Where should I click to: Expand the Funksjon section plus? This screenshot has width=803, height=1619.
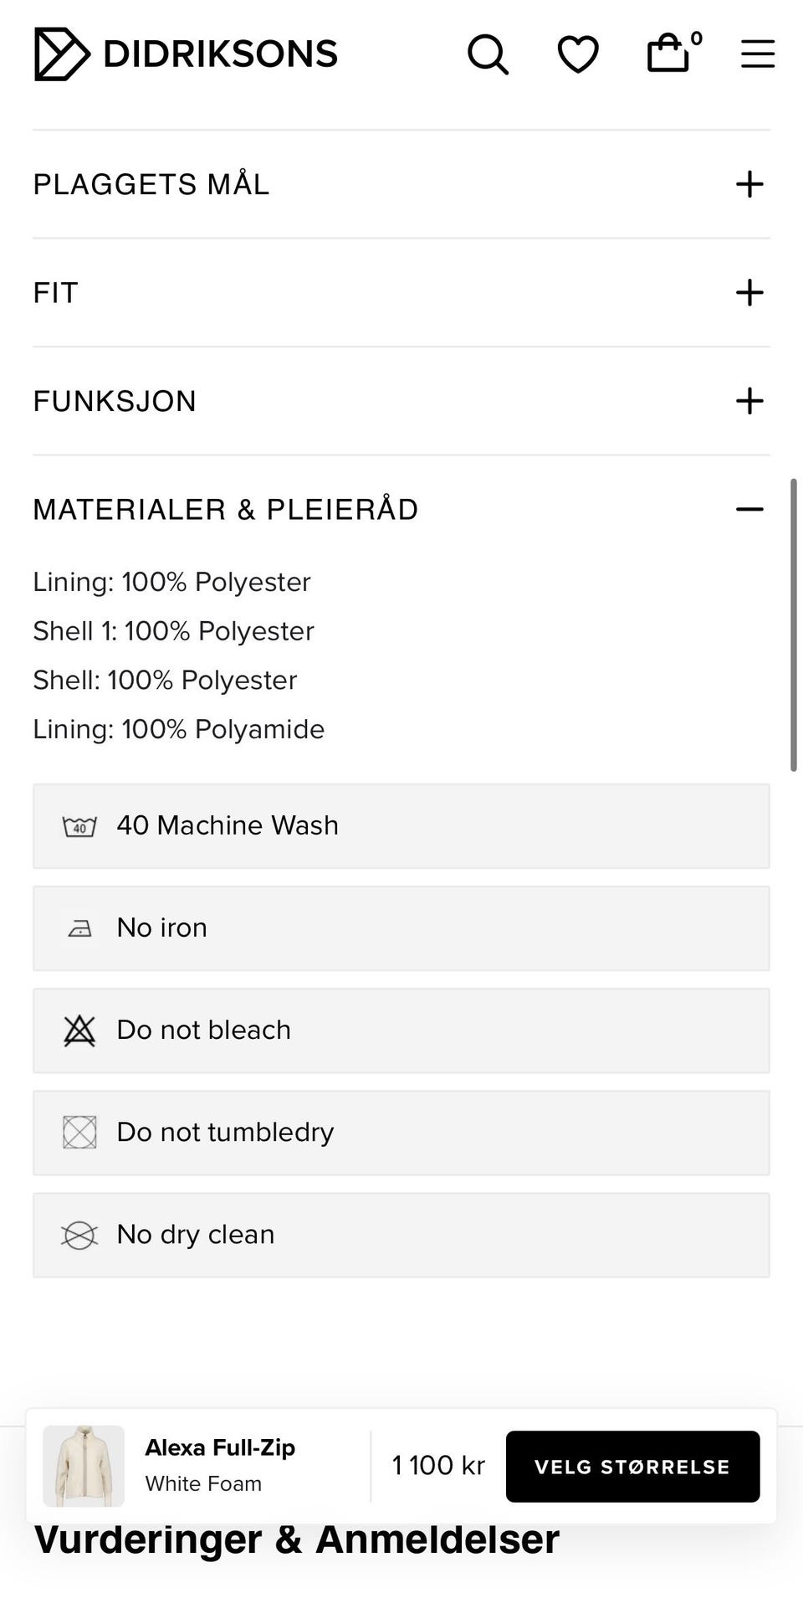coord(749,401)
